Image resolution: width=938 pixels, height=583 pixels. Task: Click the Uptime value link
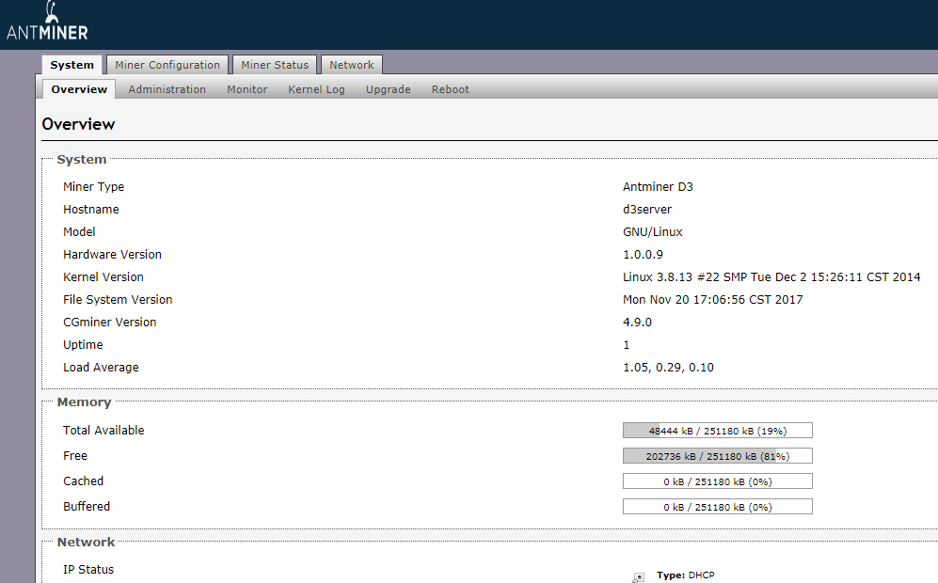(626, 344)
